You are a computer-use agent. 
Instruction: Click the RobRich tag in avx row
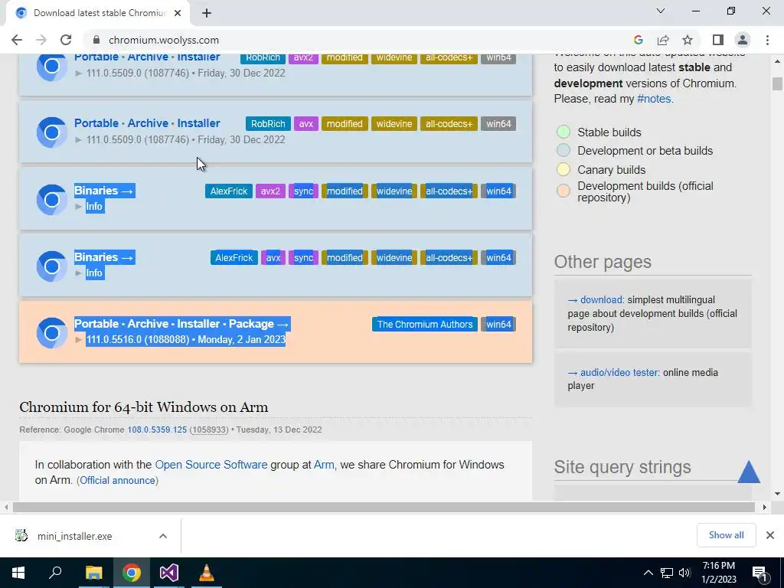point(268,123)
